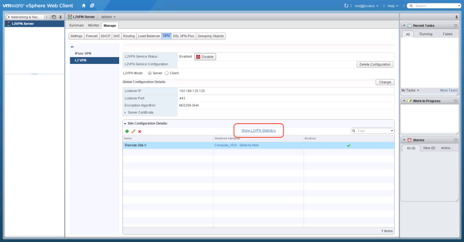Go back to Networking & Security
Image resolution: width=464 pixels, height=242 pixels.
pyautogui.click(x=25, y=17)
